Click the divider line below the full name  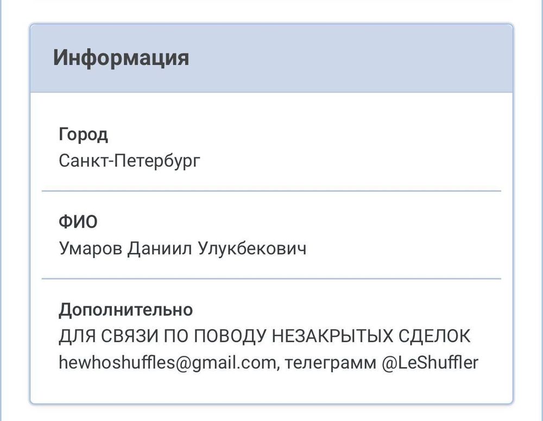[271, 279]
